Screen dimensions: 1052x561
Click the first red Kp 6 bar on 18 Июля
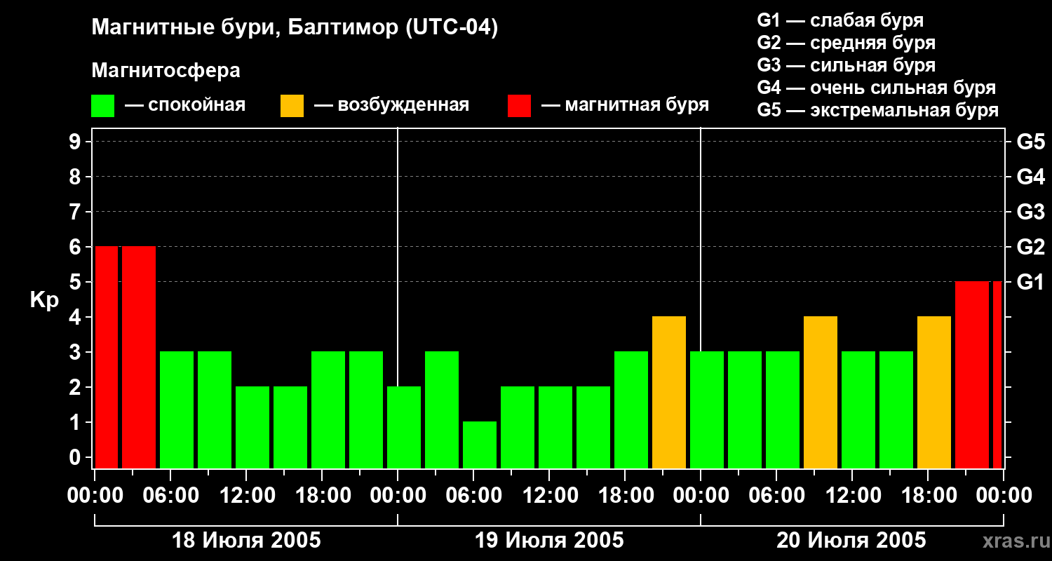point(107,358)
